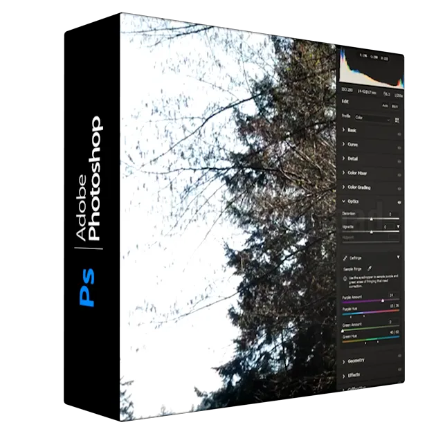Click the 'Sample fringe' label

(352, 269)
